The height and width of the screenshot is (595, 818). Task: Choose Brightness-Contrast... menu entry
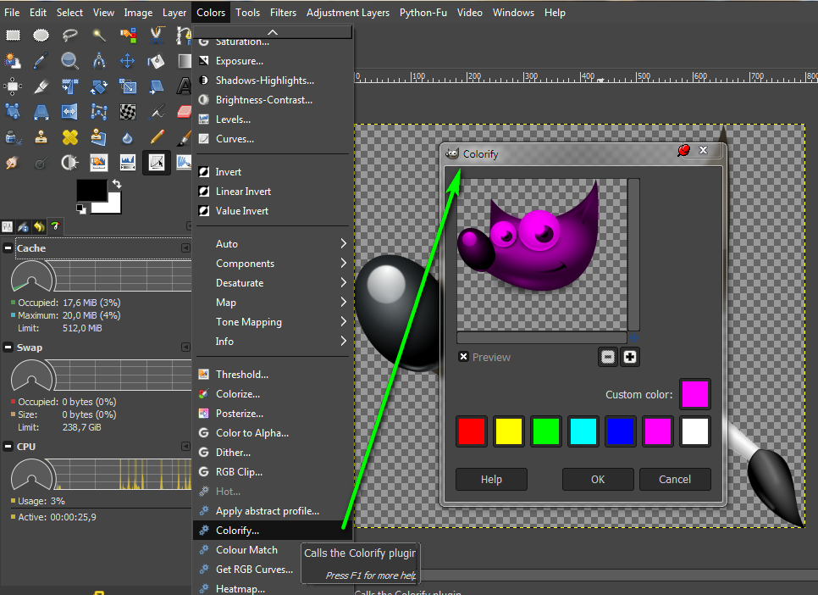click(273, 100)
